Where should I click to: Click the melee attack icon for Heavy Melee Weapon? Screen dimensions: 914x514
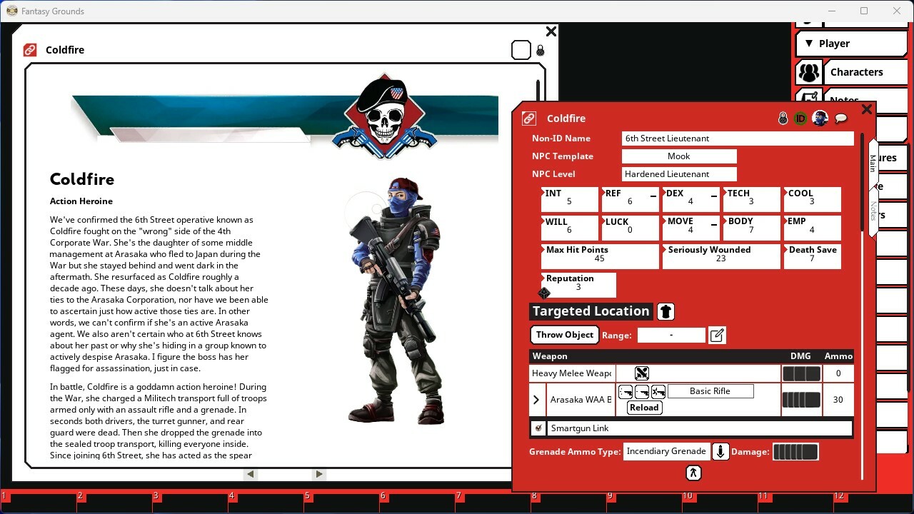641,373
